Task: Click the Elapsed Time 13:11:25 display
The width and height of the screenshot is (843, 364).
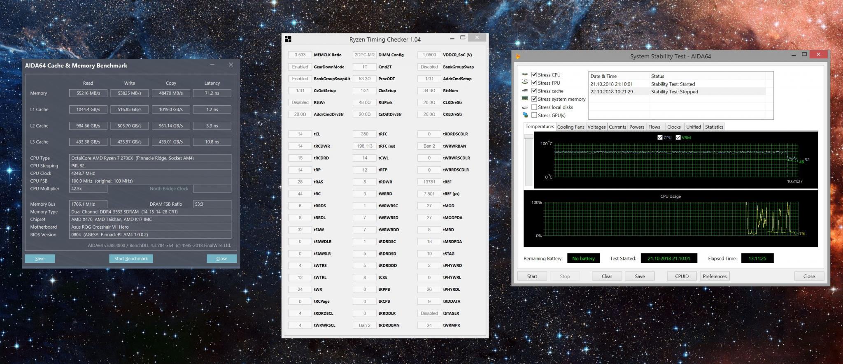Action: click(757, 258)
